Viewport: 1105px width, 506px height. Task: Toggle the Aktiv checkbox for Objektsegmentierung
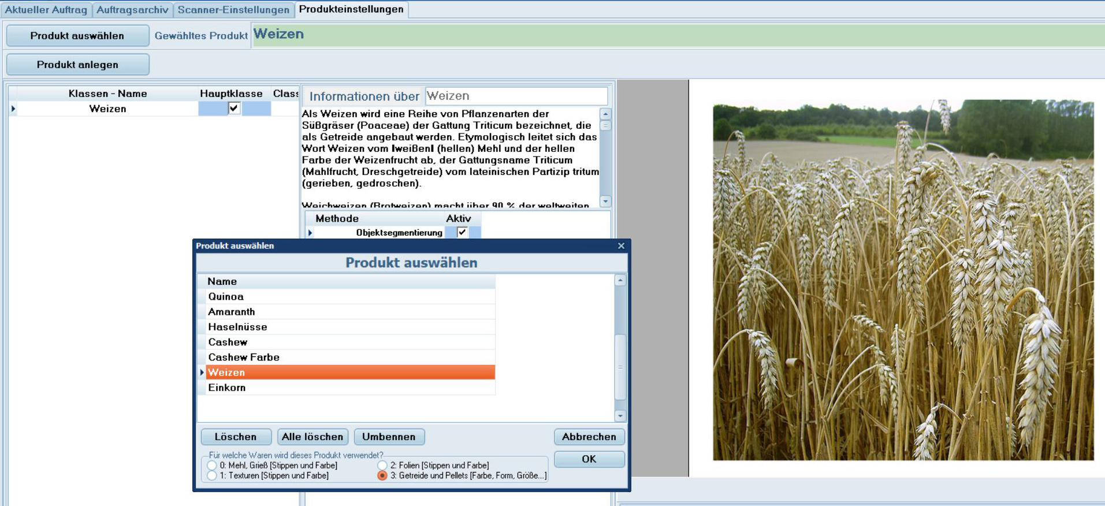click(462, 232)
